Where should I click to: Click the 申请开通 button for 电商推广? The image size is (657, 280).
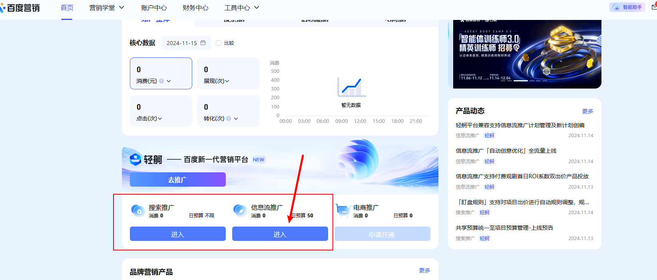tap(382, 234)
